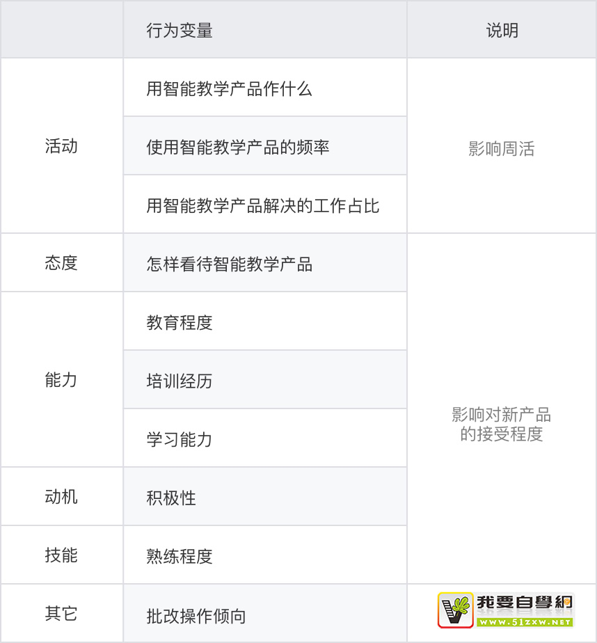Click the 使用智能教学产品的频率 row

237,148
